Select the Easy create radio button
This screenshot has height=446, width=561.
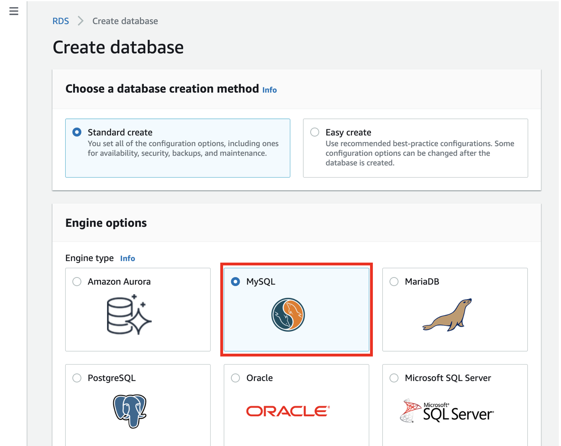click(315, 132)
